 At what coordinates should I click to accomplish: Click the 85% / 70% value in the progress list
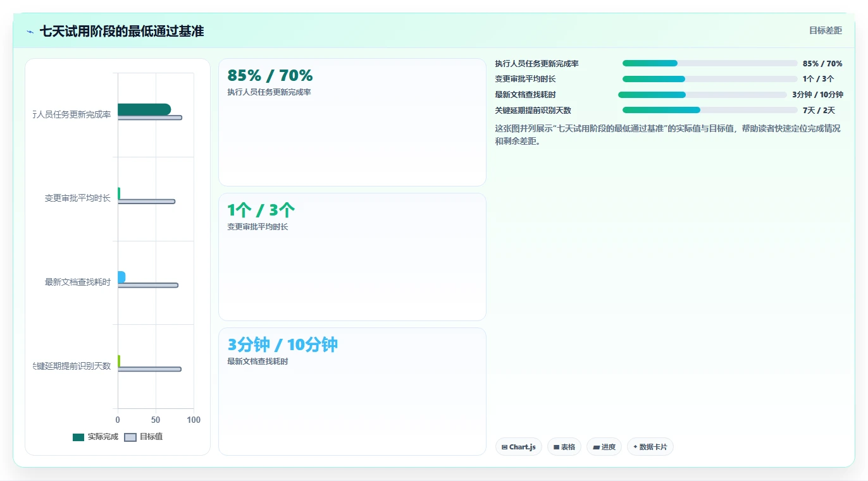coord(822,63)
